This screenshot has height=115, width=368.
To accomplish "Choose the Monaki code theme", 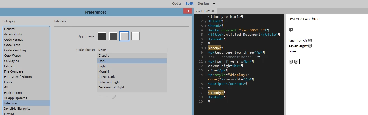I will pyautogui.click(x=132, y=71).
